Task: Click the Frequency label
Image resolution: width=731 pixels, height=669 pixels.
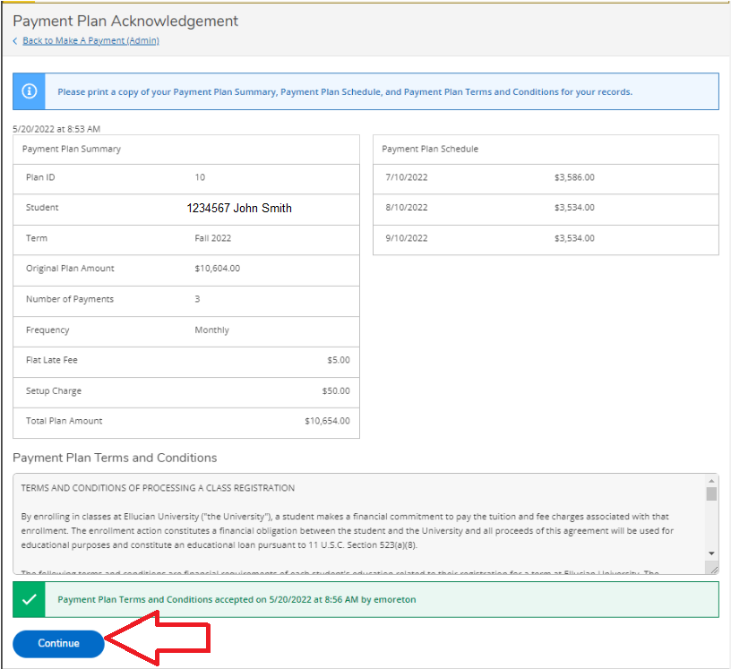Action: (47, 330)
